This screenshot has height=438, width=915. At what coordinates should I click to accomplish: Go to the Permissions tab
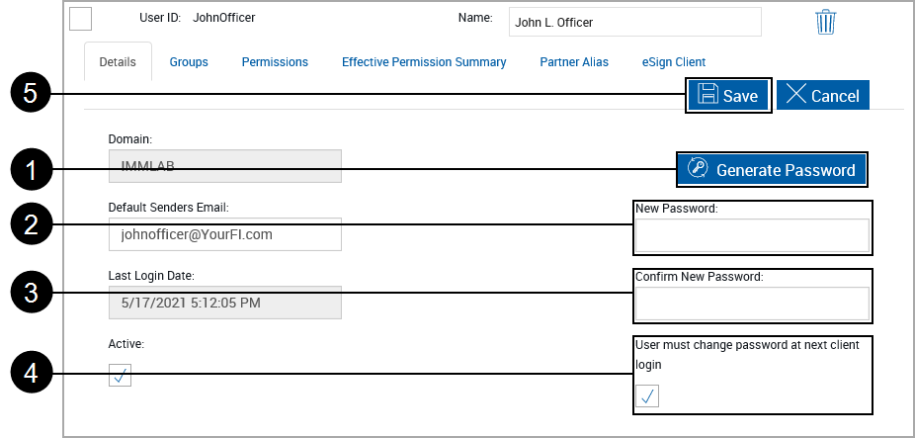coord(275,61)
